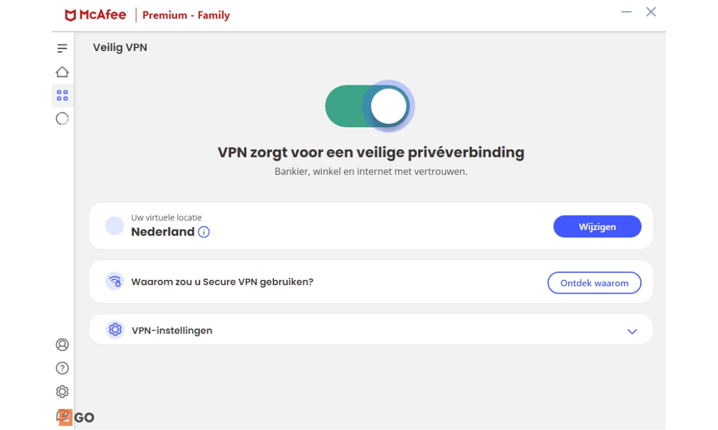Click the info icon next to Nederland
The height and width of the screenshot is (430, 718).
point(204,232)
